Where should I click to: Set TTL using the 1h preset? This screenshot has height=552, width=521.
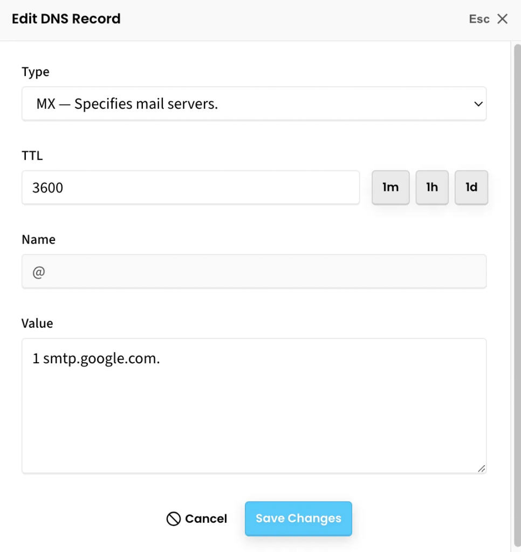coord(432,188)
